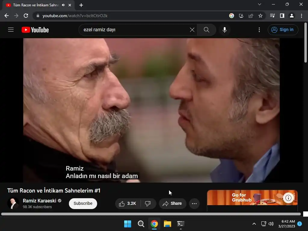The width and height of the screenshot is (308, 231).
Task: Like the video with thumbs up
Action: click(128, 204)
